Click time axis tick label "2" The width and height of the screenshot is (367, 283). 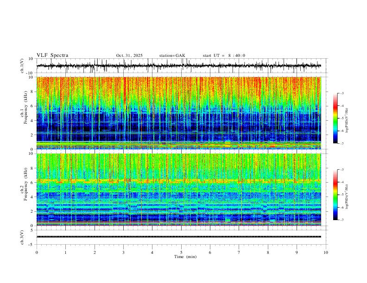coord(95,252)
